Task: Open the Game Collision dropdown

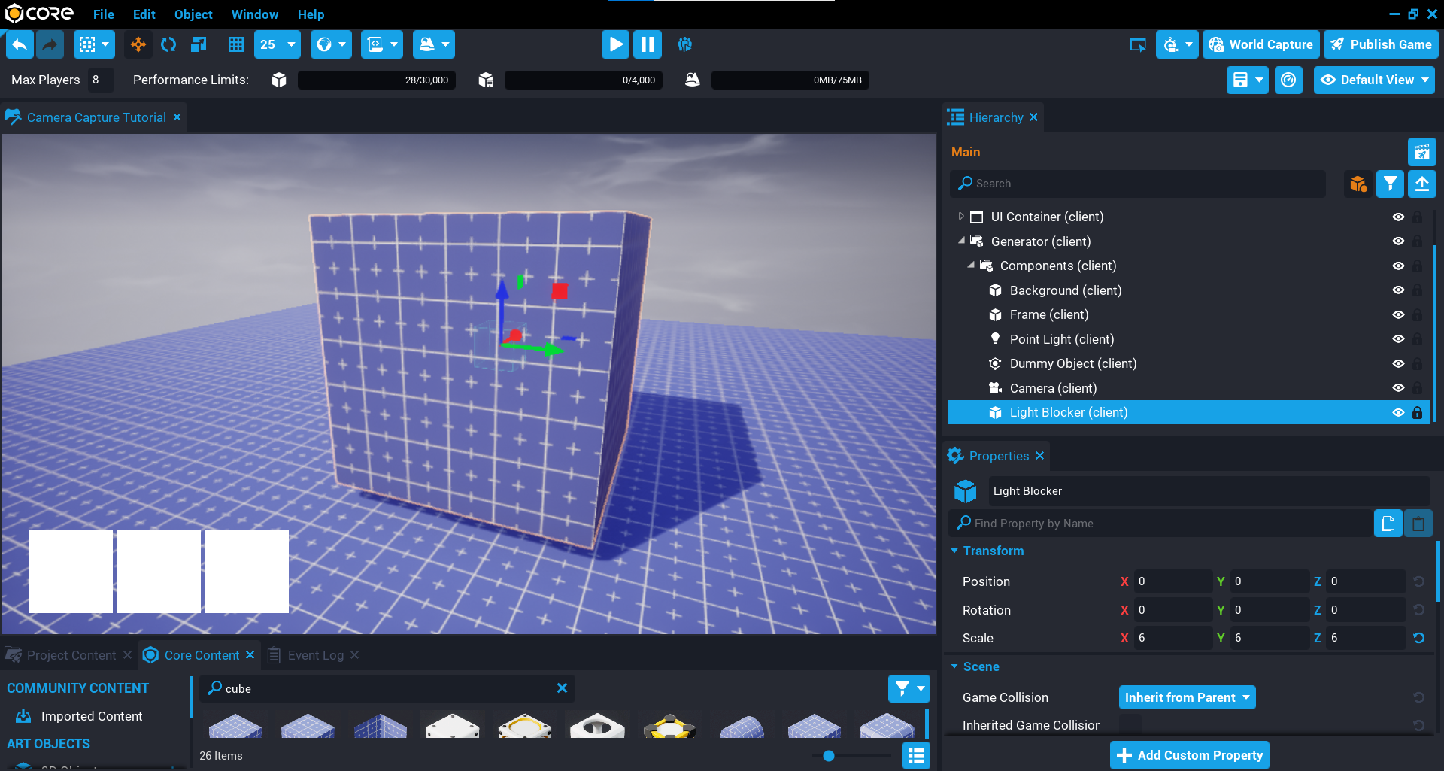Action: (x=1187, y=697)
